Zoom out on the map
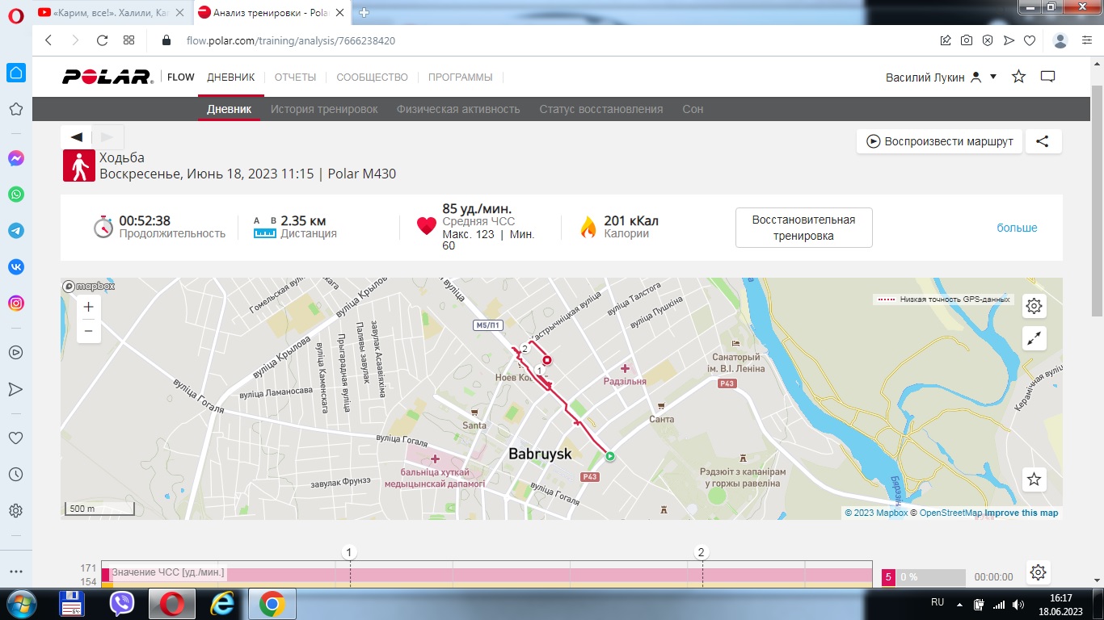 pyautogui.click(x=89, y=331)
